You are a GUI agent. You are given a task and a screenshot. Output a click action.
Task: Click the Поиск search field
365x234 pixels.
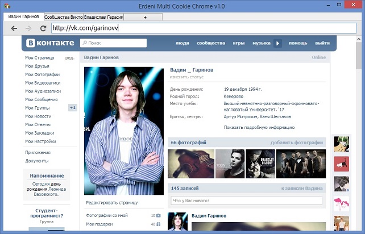click(x=113, y=43)
